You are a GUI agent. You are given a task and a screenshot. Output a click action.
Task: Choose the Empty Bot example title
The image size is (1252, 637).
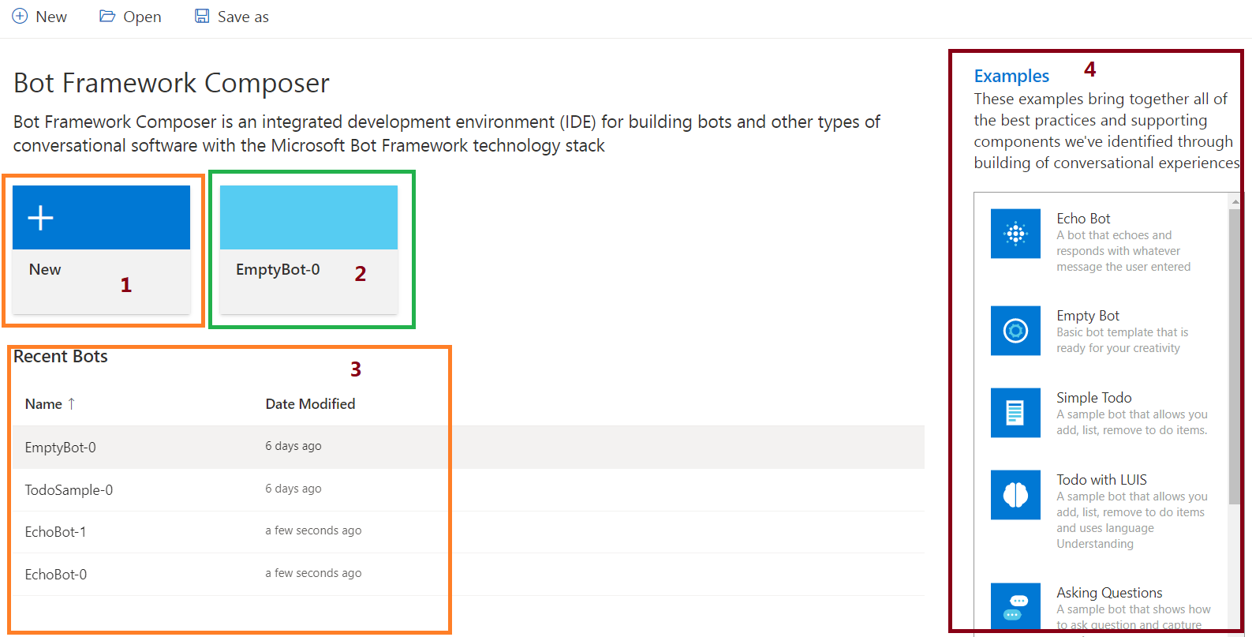coord(1088,316)
